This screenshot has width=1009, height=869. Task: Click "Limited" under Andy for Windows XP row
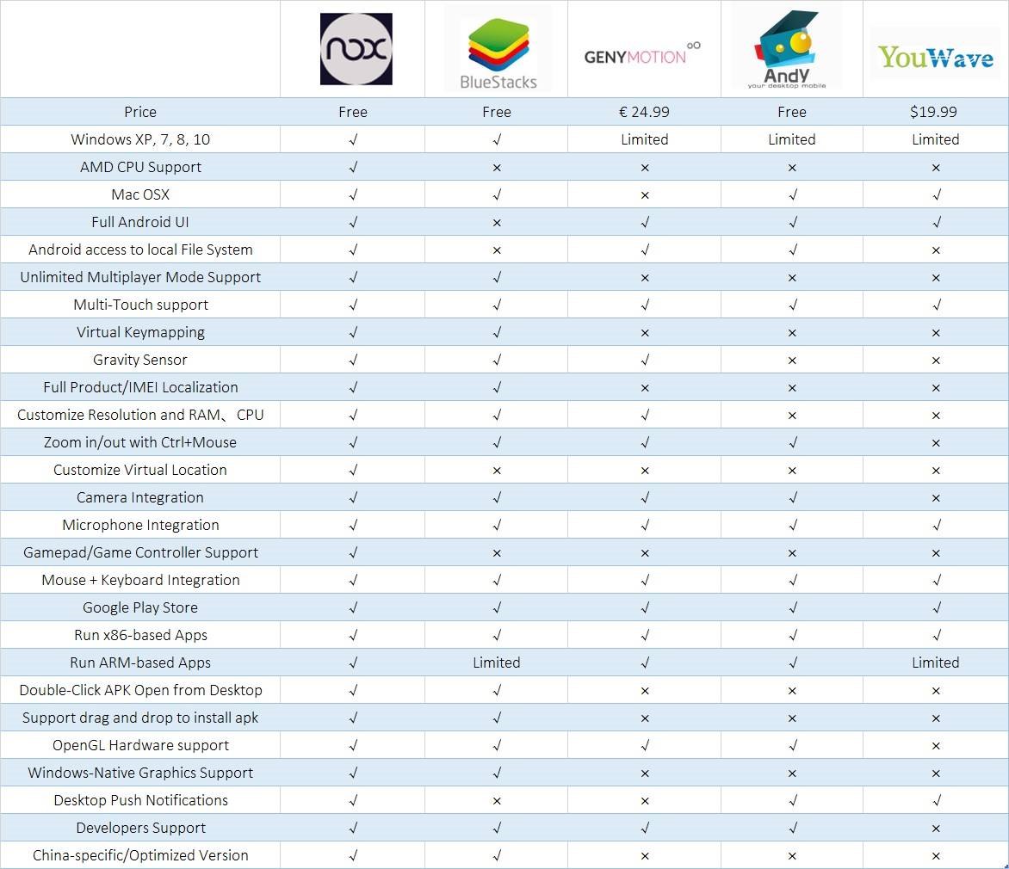point(791,139)
